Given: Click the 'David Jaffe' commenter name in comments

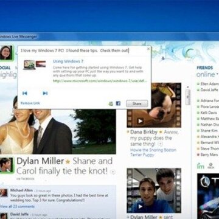Looking at the screenshot, I should click(x=19, y=214).
